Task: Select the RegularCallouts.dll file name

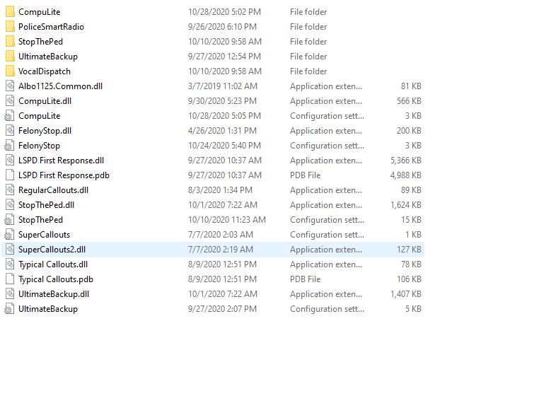Action: point(54,190)
